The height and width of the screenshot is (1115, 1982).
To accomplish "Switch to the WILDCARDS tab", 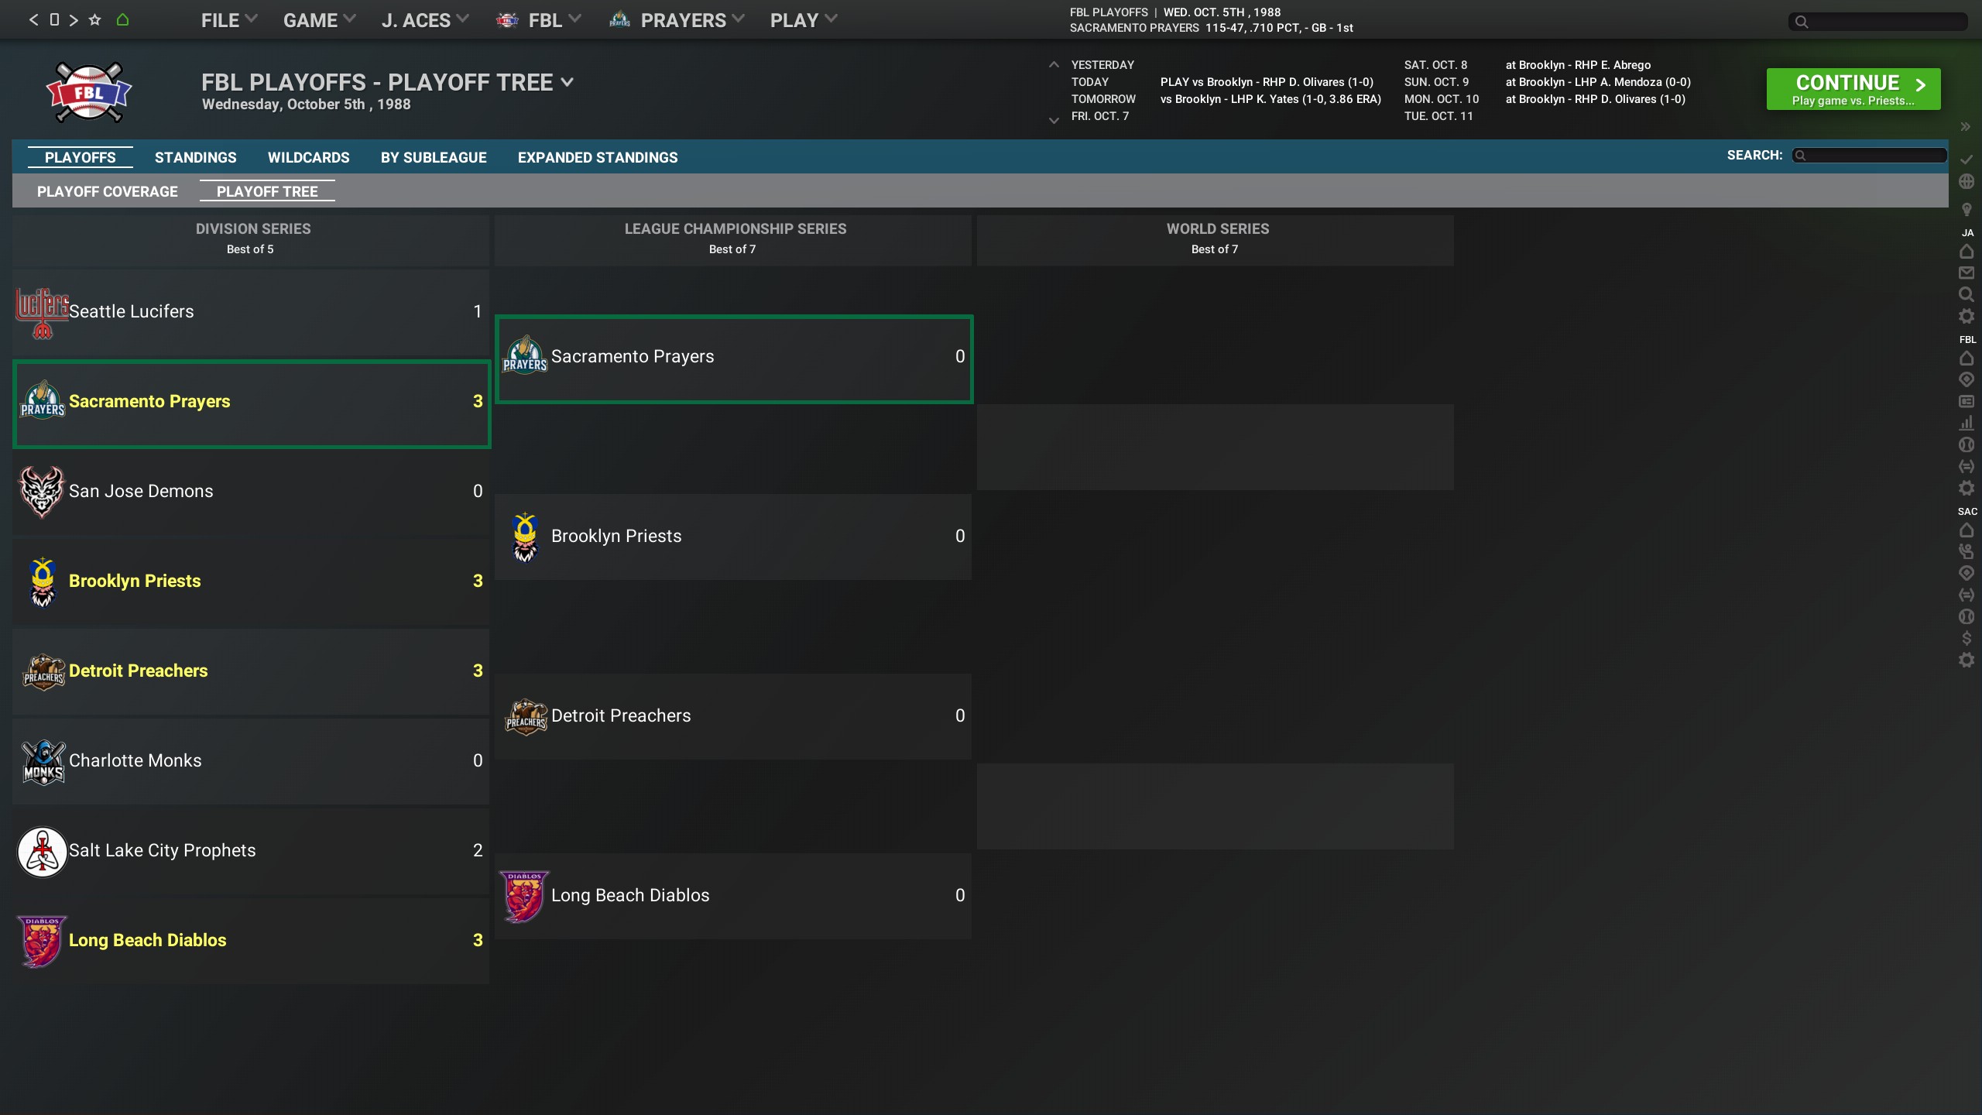I will (308, 157).
